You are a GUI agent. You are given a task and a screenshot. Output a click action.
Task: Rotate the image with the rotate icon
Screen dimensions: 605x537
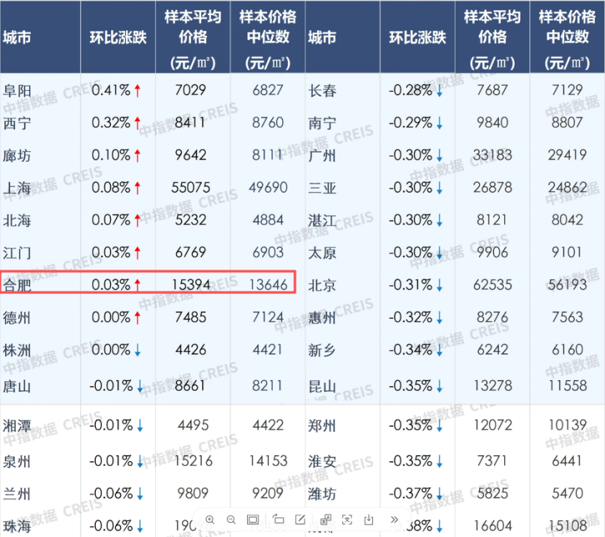[278, 519]
